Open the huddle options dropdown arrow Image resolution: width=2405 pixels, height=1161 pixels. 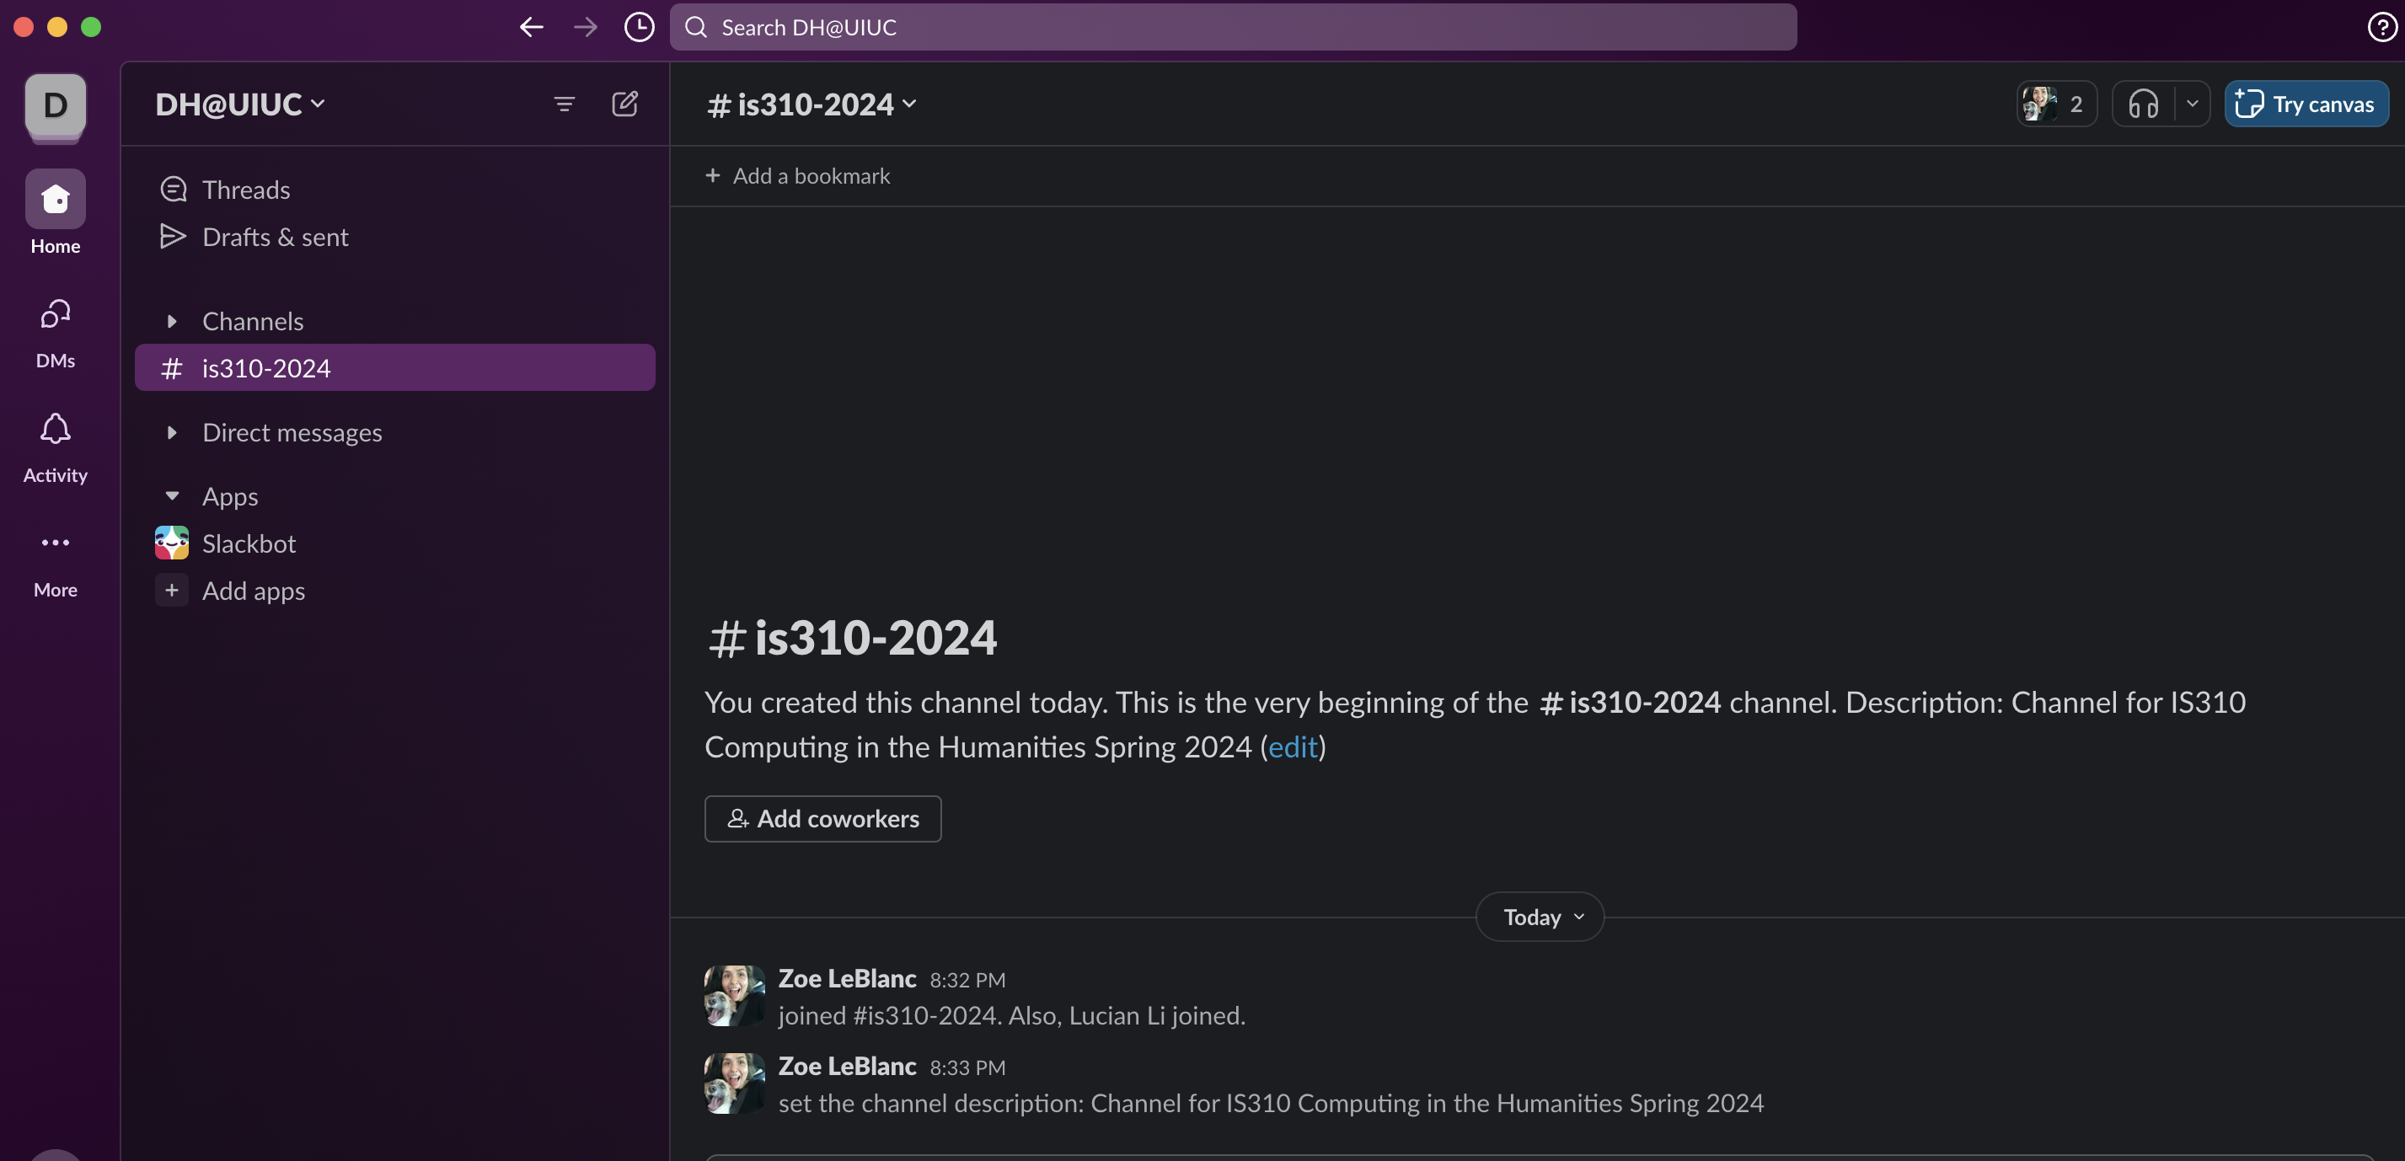coord(2191,104)
